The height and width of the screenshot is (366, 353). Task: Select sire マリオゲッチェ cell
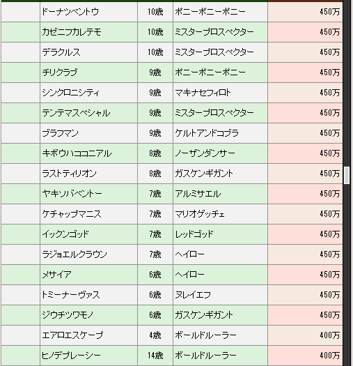pyautogui.click(x=220, y=214)
